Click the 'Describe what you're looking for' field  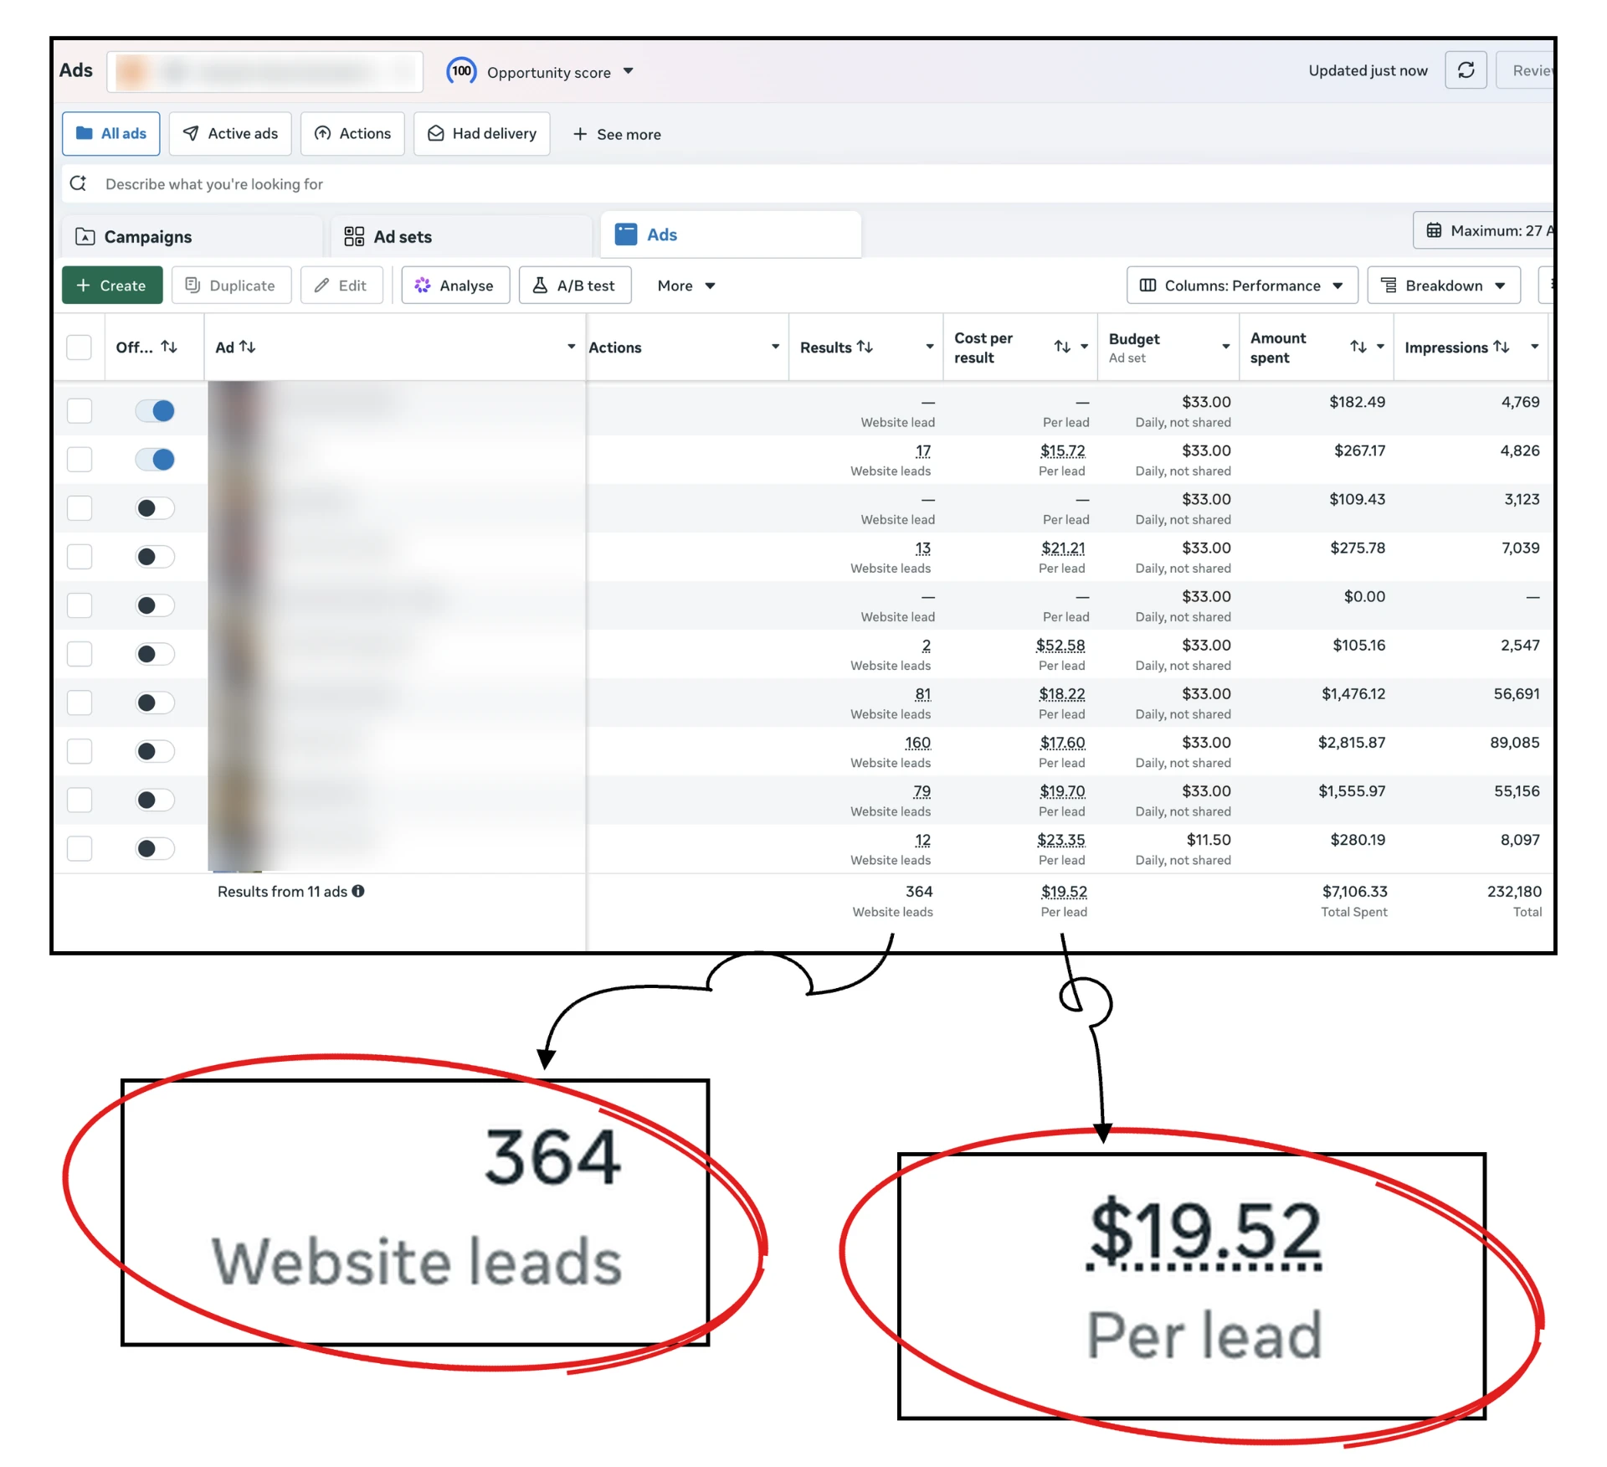(808, 183)
